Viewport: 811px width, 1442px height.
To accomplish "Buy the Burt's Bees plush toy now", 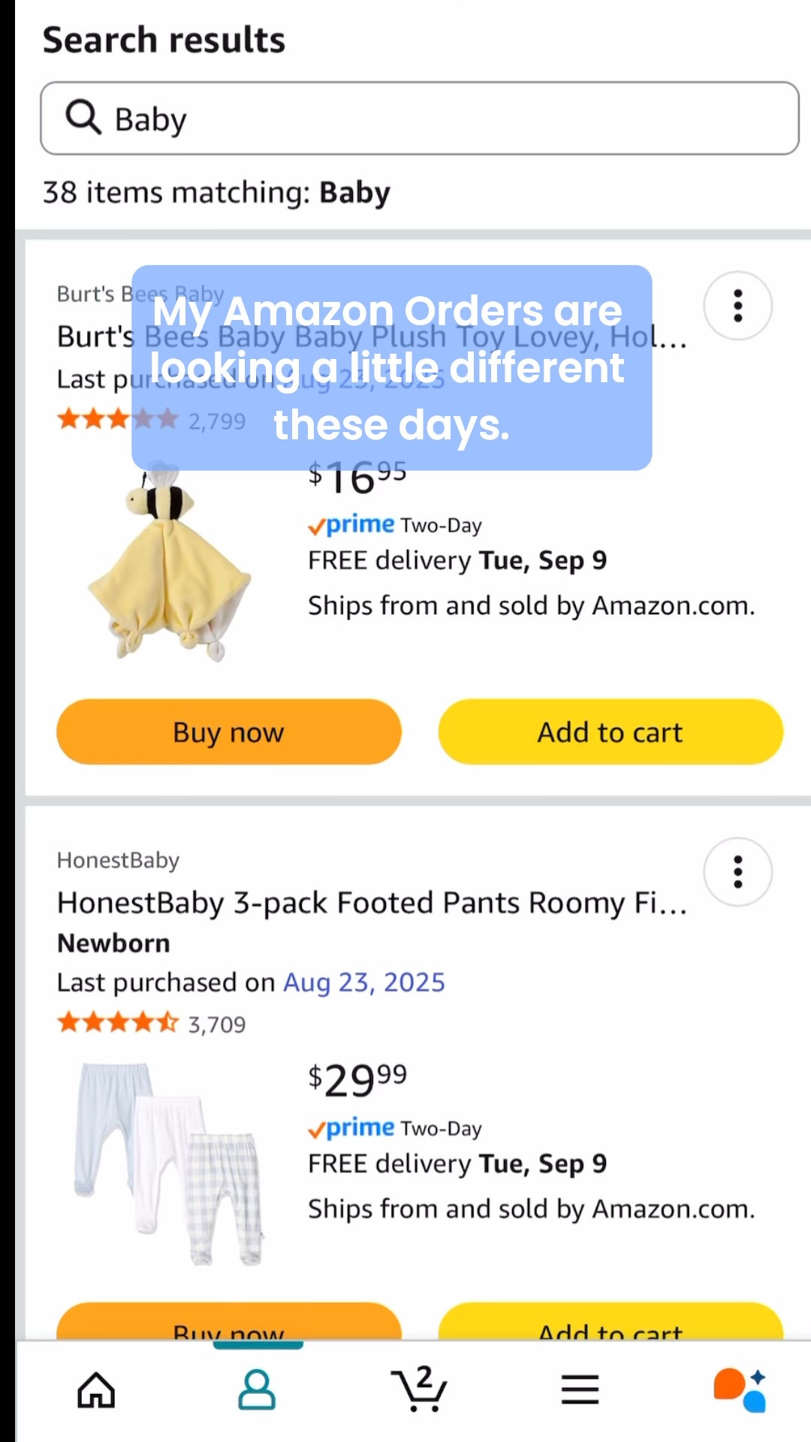I will click(228, 731).
